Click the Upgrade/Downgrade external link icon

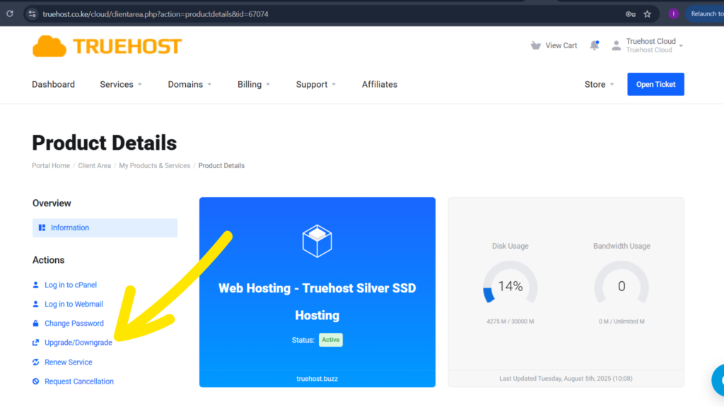35,343
